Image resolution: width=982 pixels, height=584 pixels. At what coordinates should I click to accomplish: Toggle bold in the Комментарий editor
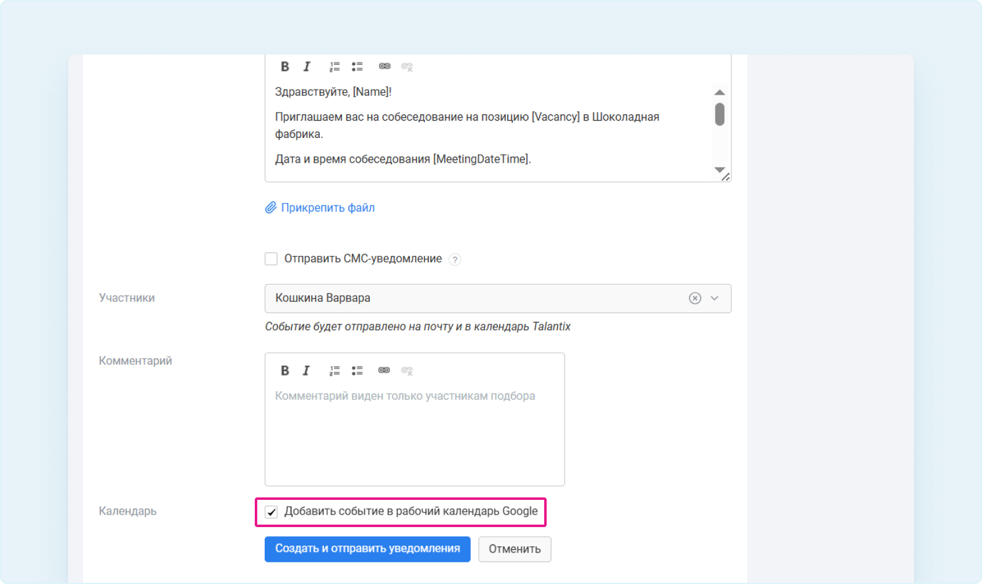tap(284, 371)
